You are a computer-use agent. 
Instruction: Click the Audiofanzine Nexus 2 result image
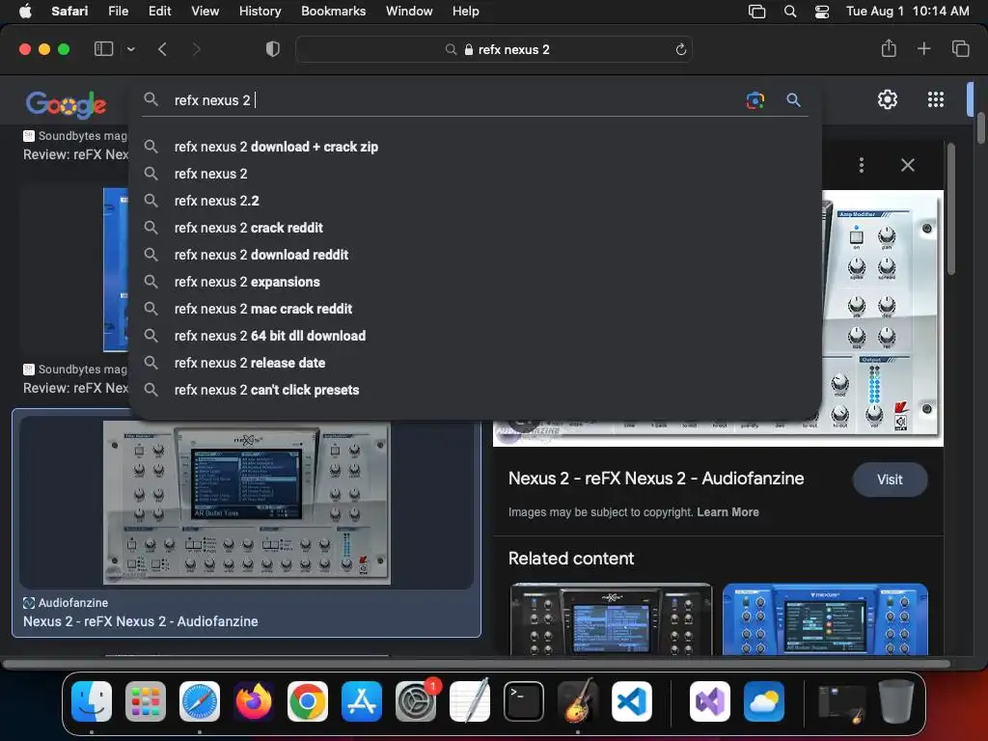246,503
